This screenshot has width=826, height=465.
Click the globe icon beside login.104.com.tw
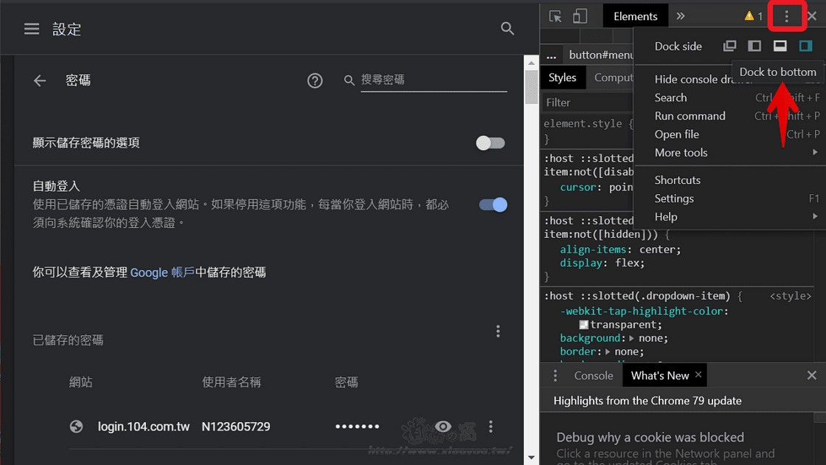point(77,427)
